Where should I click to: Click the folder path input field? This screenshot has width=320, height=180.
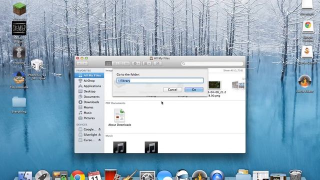160,80
